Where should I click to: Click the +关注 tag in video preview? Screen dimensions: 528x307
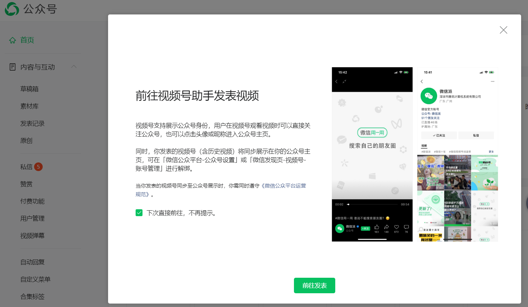pyautogui.click(x=366, y=229)
